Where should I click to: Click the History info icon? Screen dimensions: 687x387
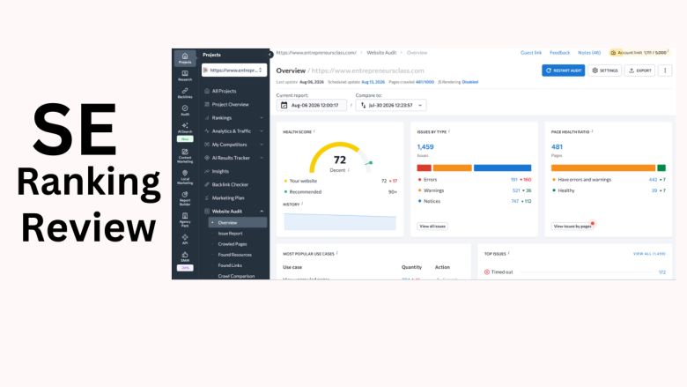[302, 204]
